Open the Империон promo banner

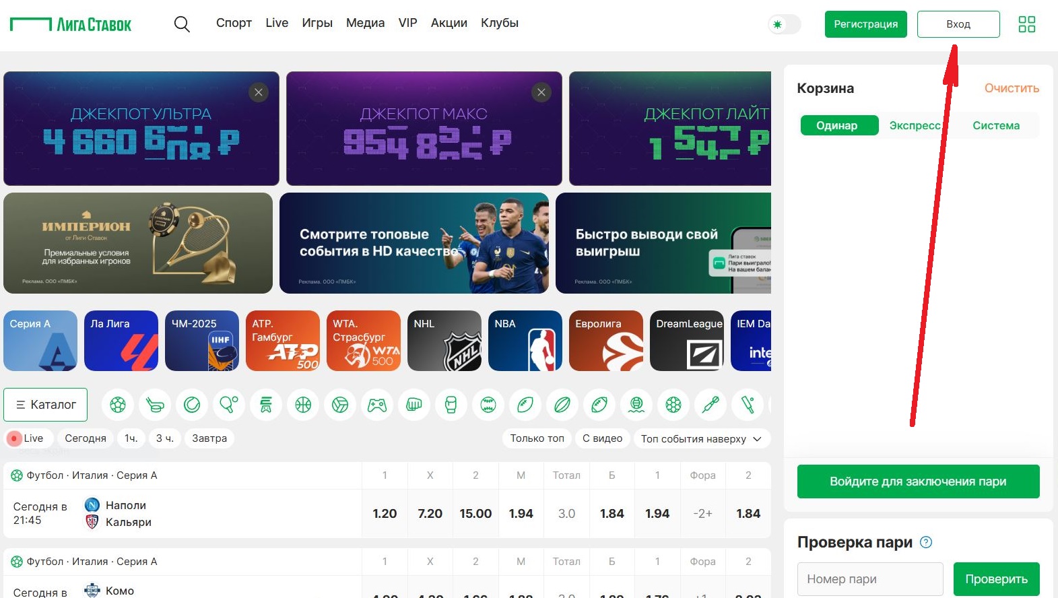[x=138, y=243]
